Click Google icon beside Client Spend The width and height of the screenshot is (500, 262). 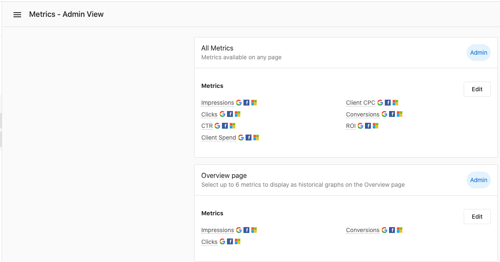tap(241, 138)
